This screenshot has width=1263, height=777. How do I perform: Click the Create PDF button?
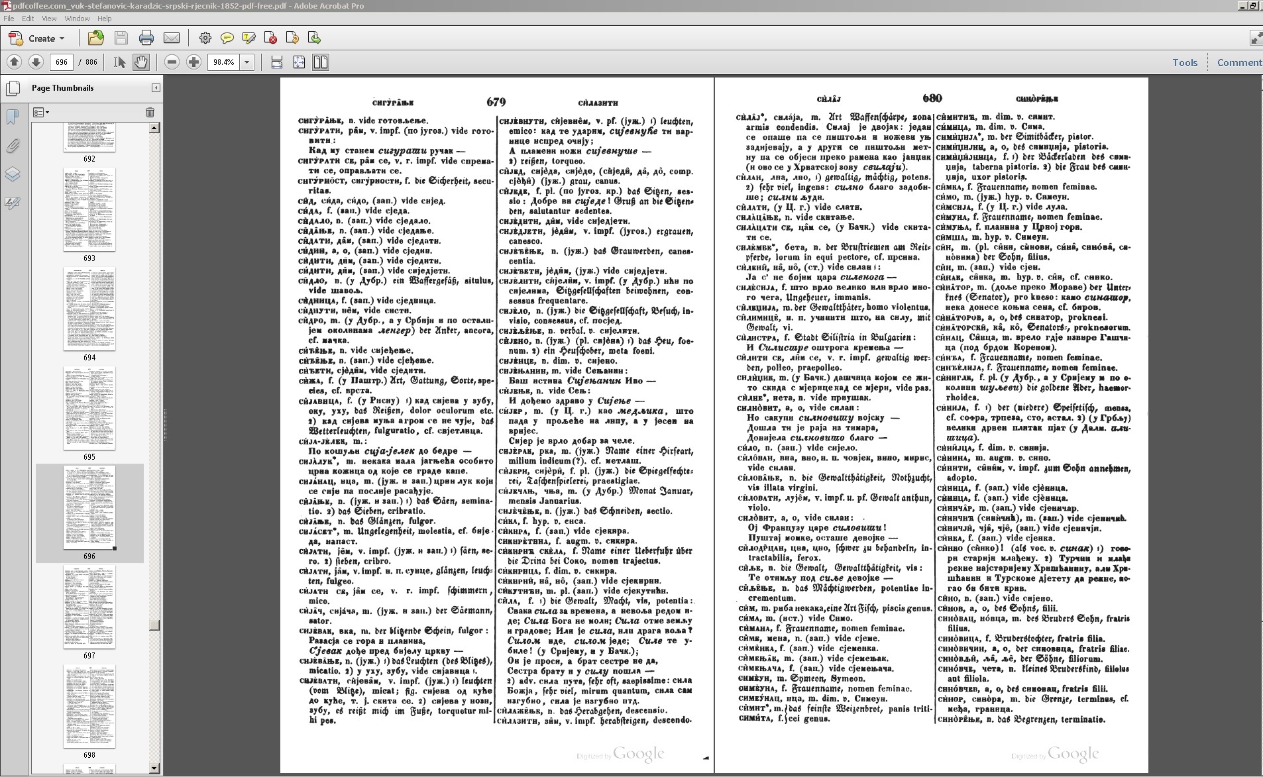pos(35,38)
